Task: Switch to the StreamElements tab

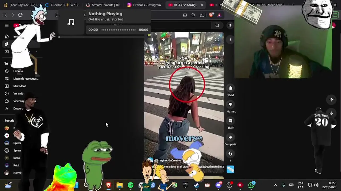Action: point(103,5)
